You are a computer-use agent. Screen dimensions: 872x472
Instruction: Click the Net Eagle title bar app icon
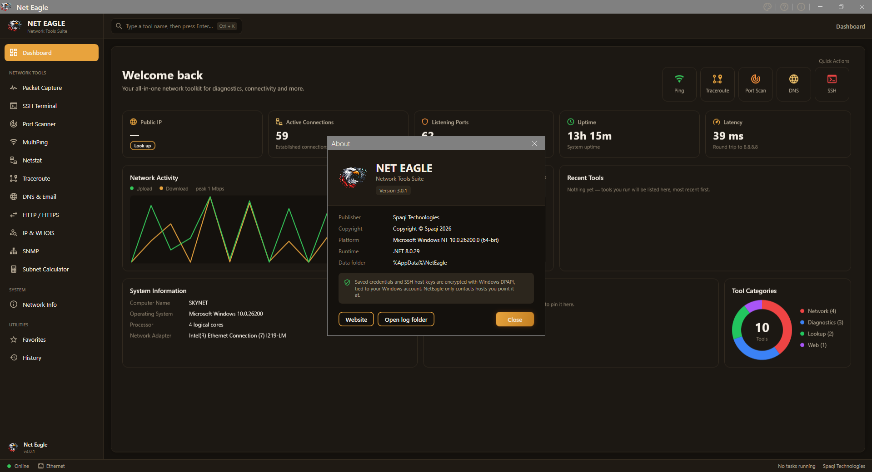click(6, 7)
